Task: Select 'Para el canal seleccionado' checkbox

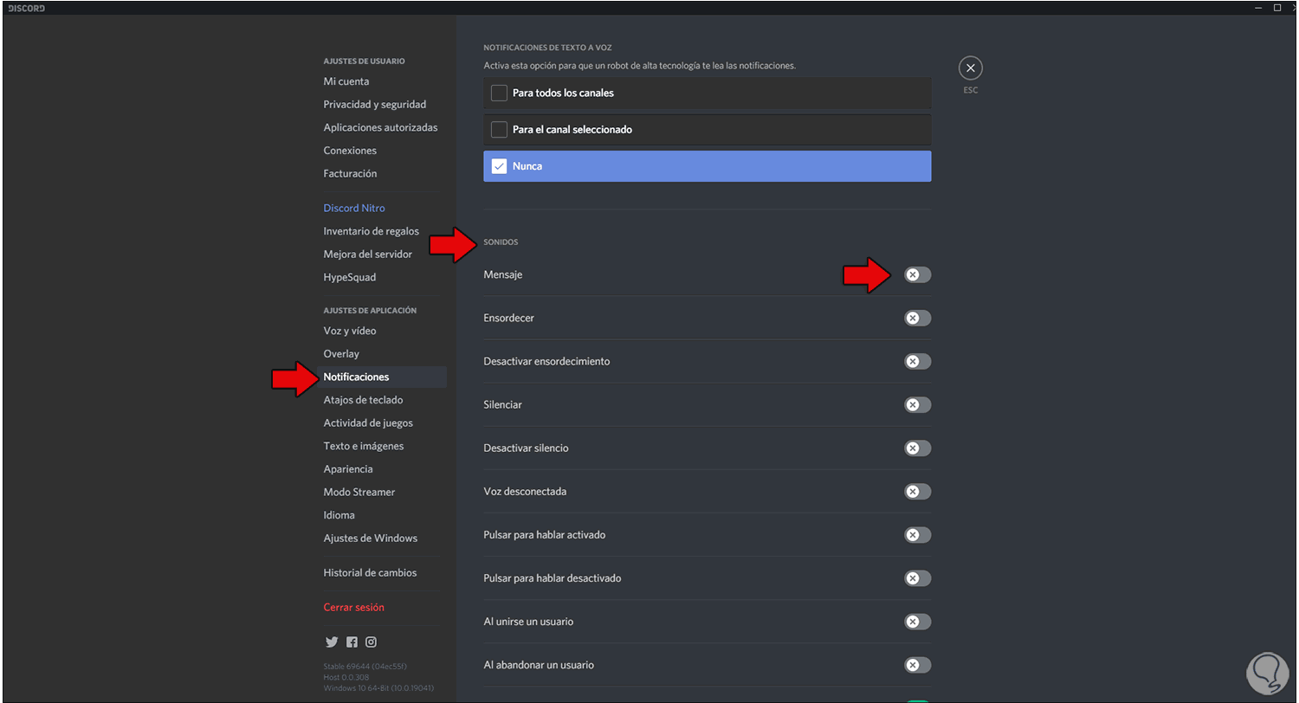Action: 499,130
